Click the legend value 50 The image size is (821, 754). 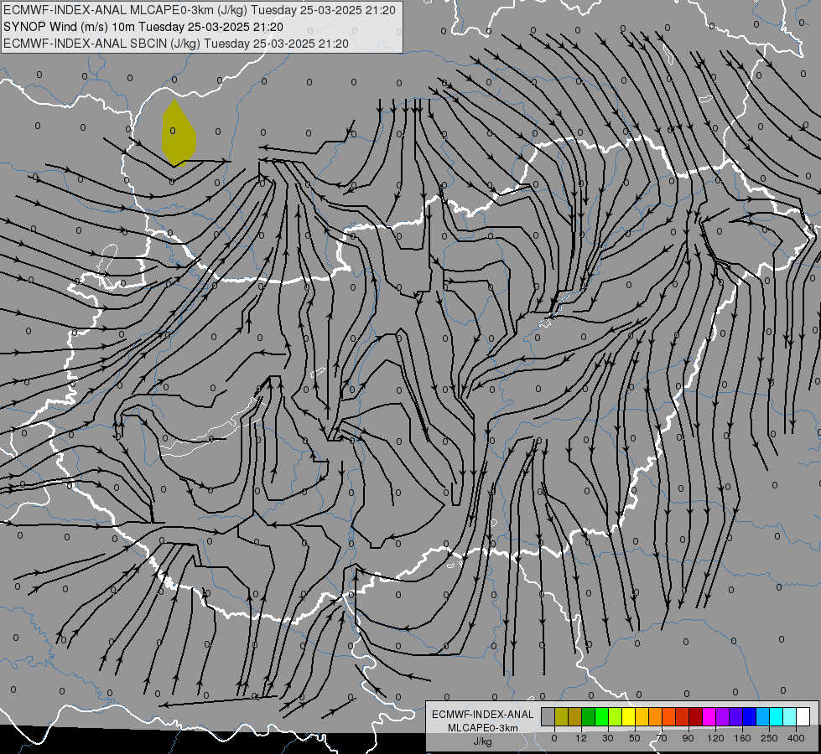635,738
